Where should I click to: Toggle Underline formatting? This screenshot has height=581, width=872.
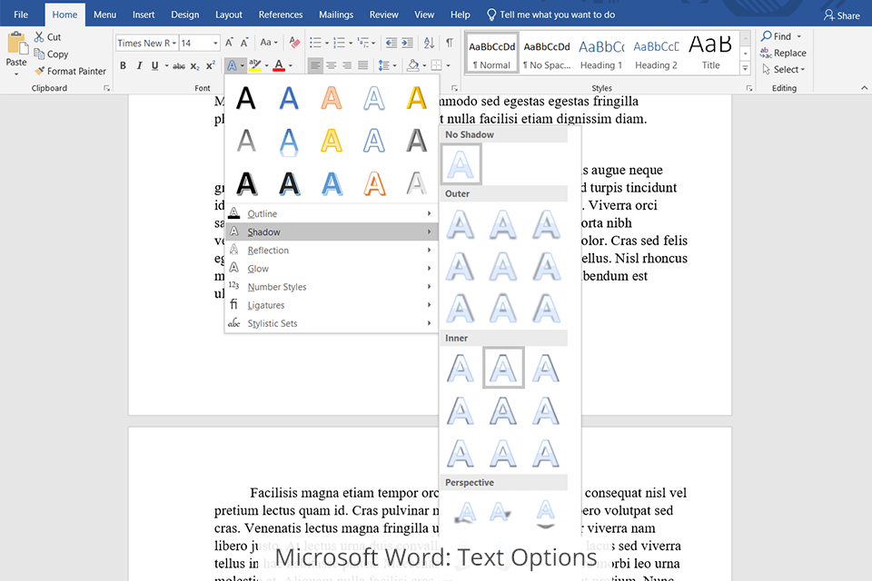pyautogui.click(x=155, y=65)
